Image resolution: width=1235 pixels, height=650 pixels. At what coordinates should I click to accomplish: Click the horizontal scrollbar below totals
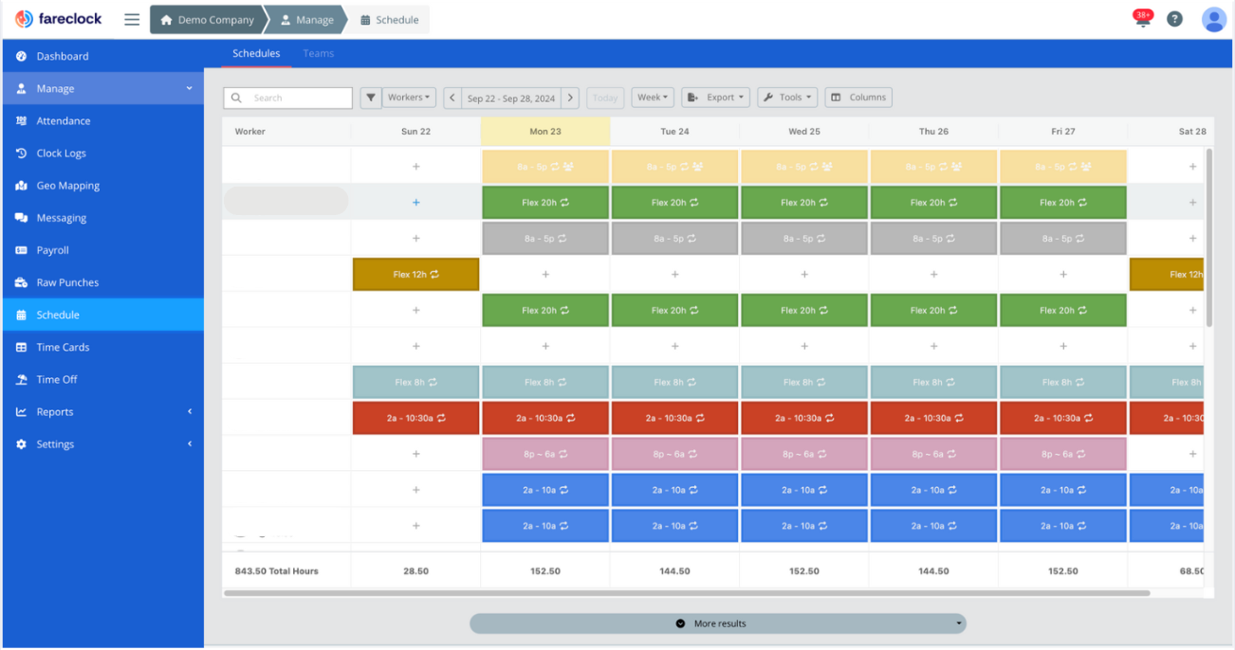pyautogui.click(x=687, y=593)
